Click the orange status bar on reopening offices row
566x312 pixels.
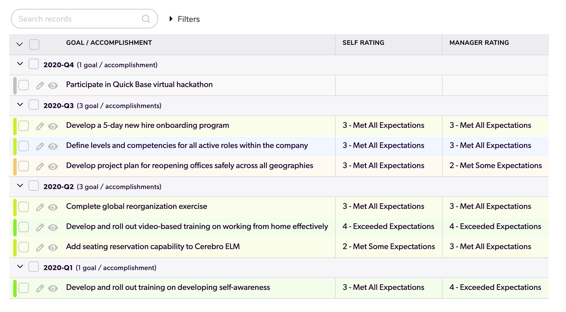tap(15, 167)
